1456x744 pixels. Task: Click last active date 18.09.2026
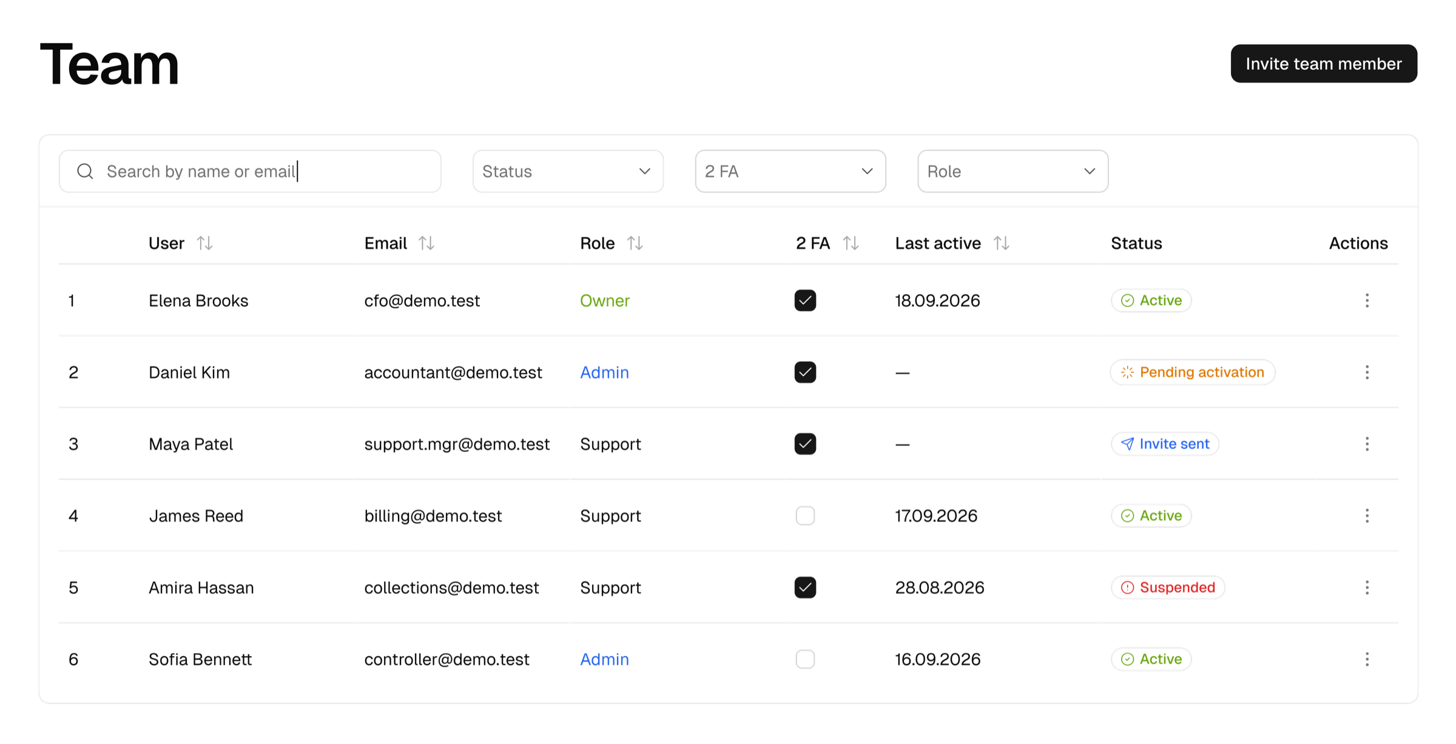click(x=937, y=300)
